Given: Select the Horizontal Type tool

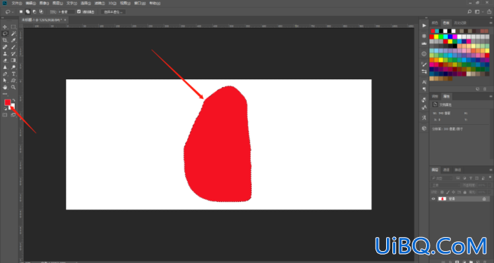Looking at the screenshot, I should (x=13, y=74).
